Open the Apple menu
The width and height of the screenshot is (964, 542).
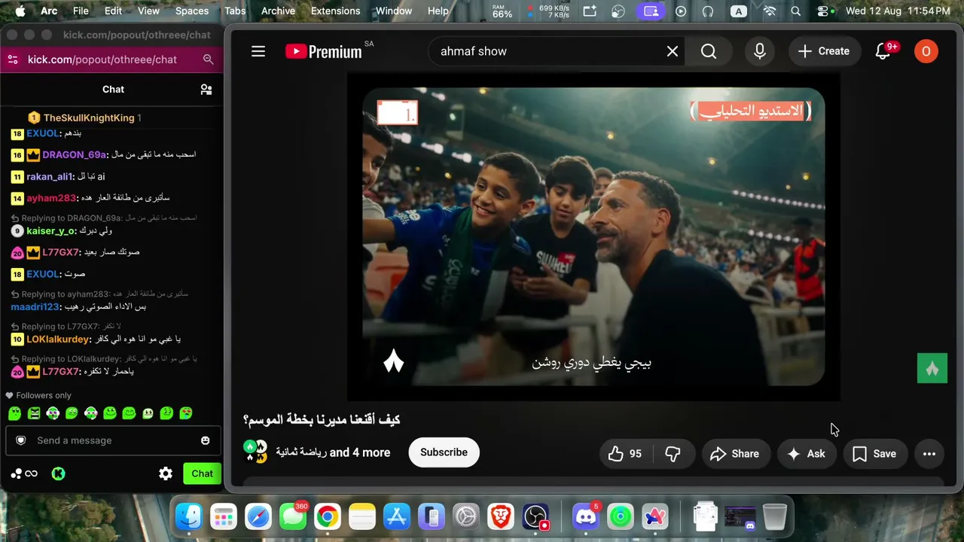(x=20, y=11)
